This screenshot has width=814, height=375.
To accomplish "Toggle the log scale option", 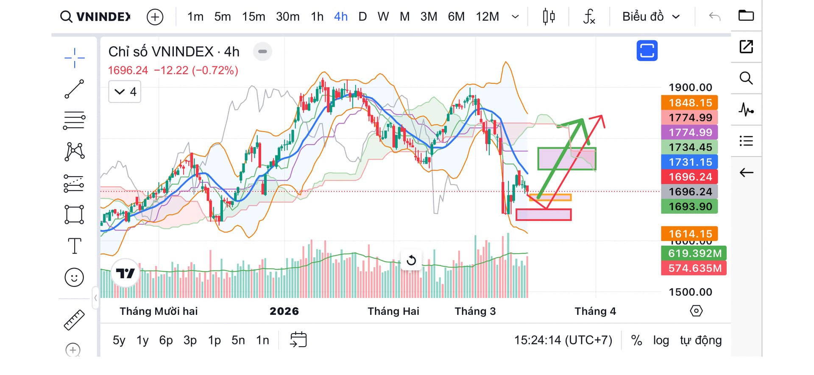I will point(661,340).
